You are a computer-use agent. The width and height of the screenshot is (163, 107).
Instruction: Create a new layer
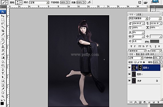pyautogui.click(x=154, y=102)
